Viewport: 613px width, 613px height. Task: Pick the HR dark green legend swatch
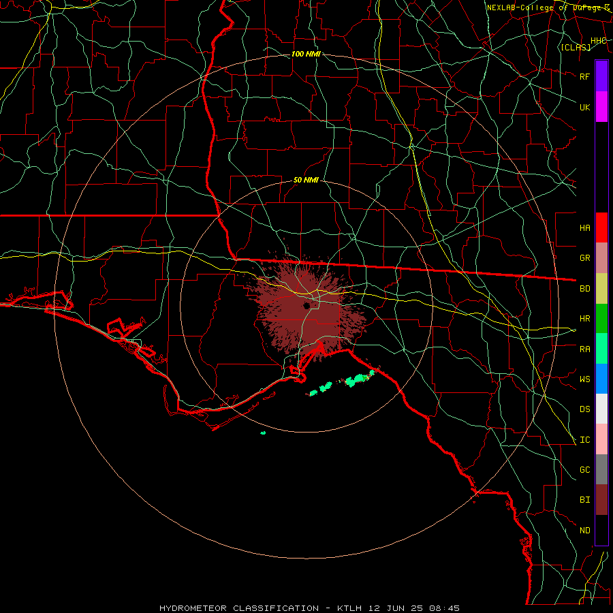coord(601,319)
